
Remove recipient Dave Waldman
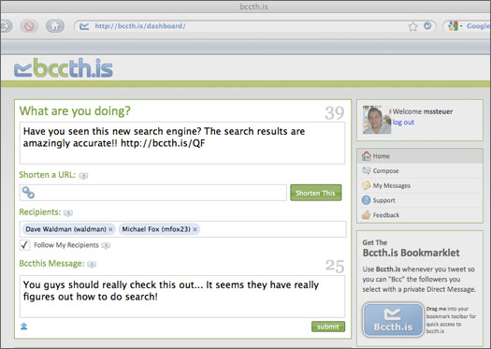point(110,229)
